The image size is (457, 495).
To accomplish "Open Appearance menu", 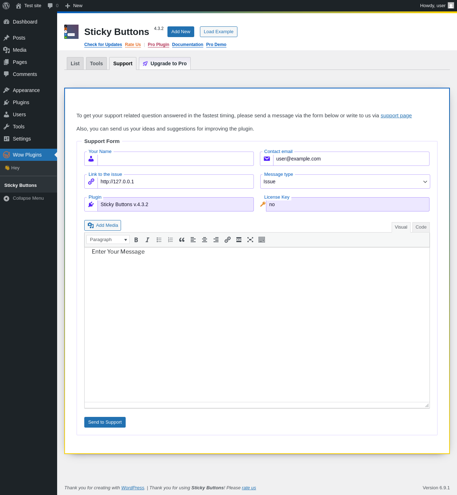I will [29, 90].
